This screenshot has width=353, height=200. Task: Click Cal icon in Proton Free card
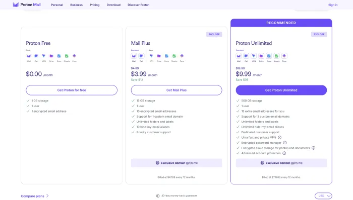point(36,56)
